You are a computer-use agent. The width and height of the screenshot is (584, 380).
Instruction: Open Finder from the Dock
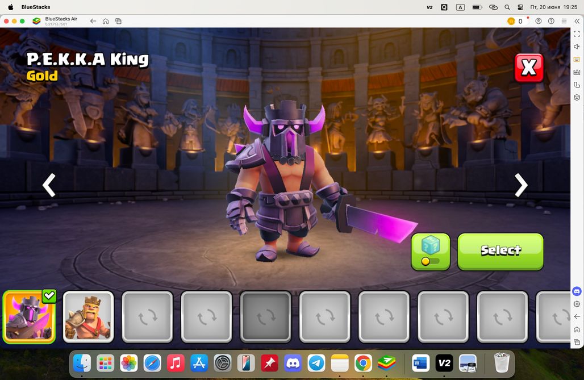tap(82, 363)
